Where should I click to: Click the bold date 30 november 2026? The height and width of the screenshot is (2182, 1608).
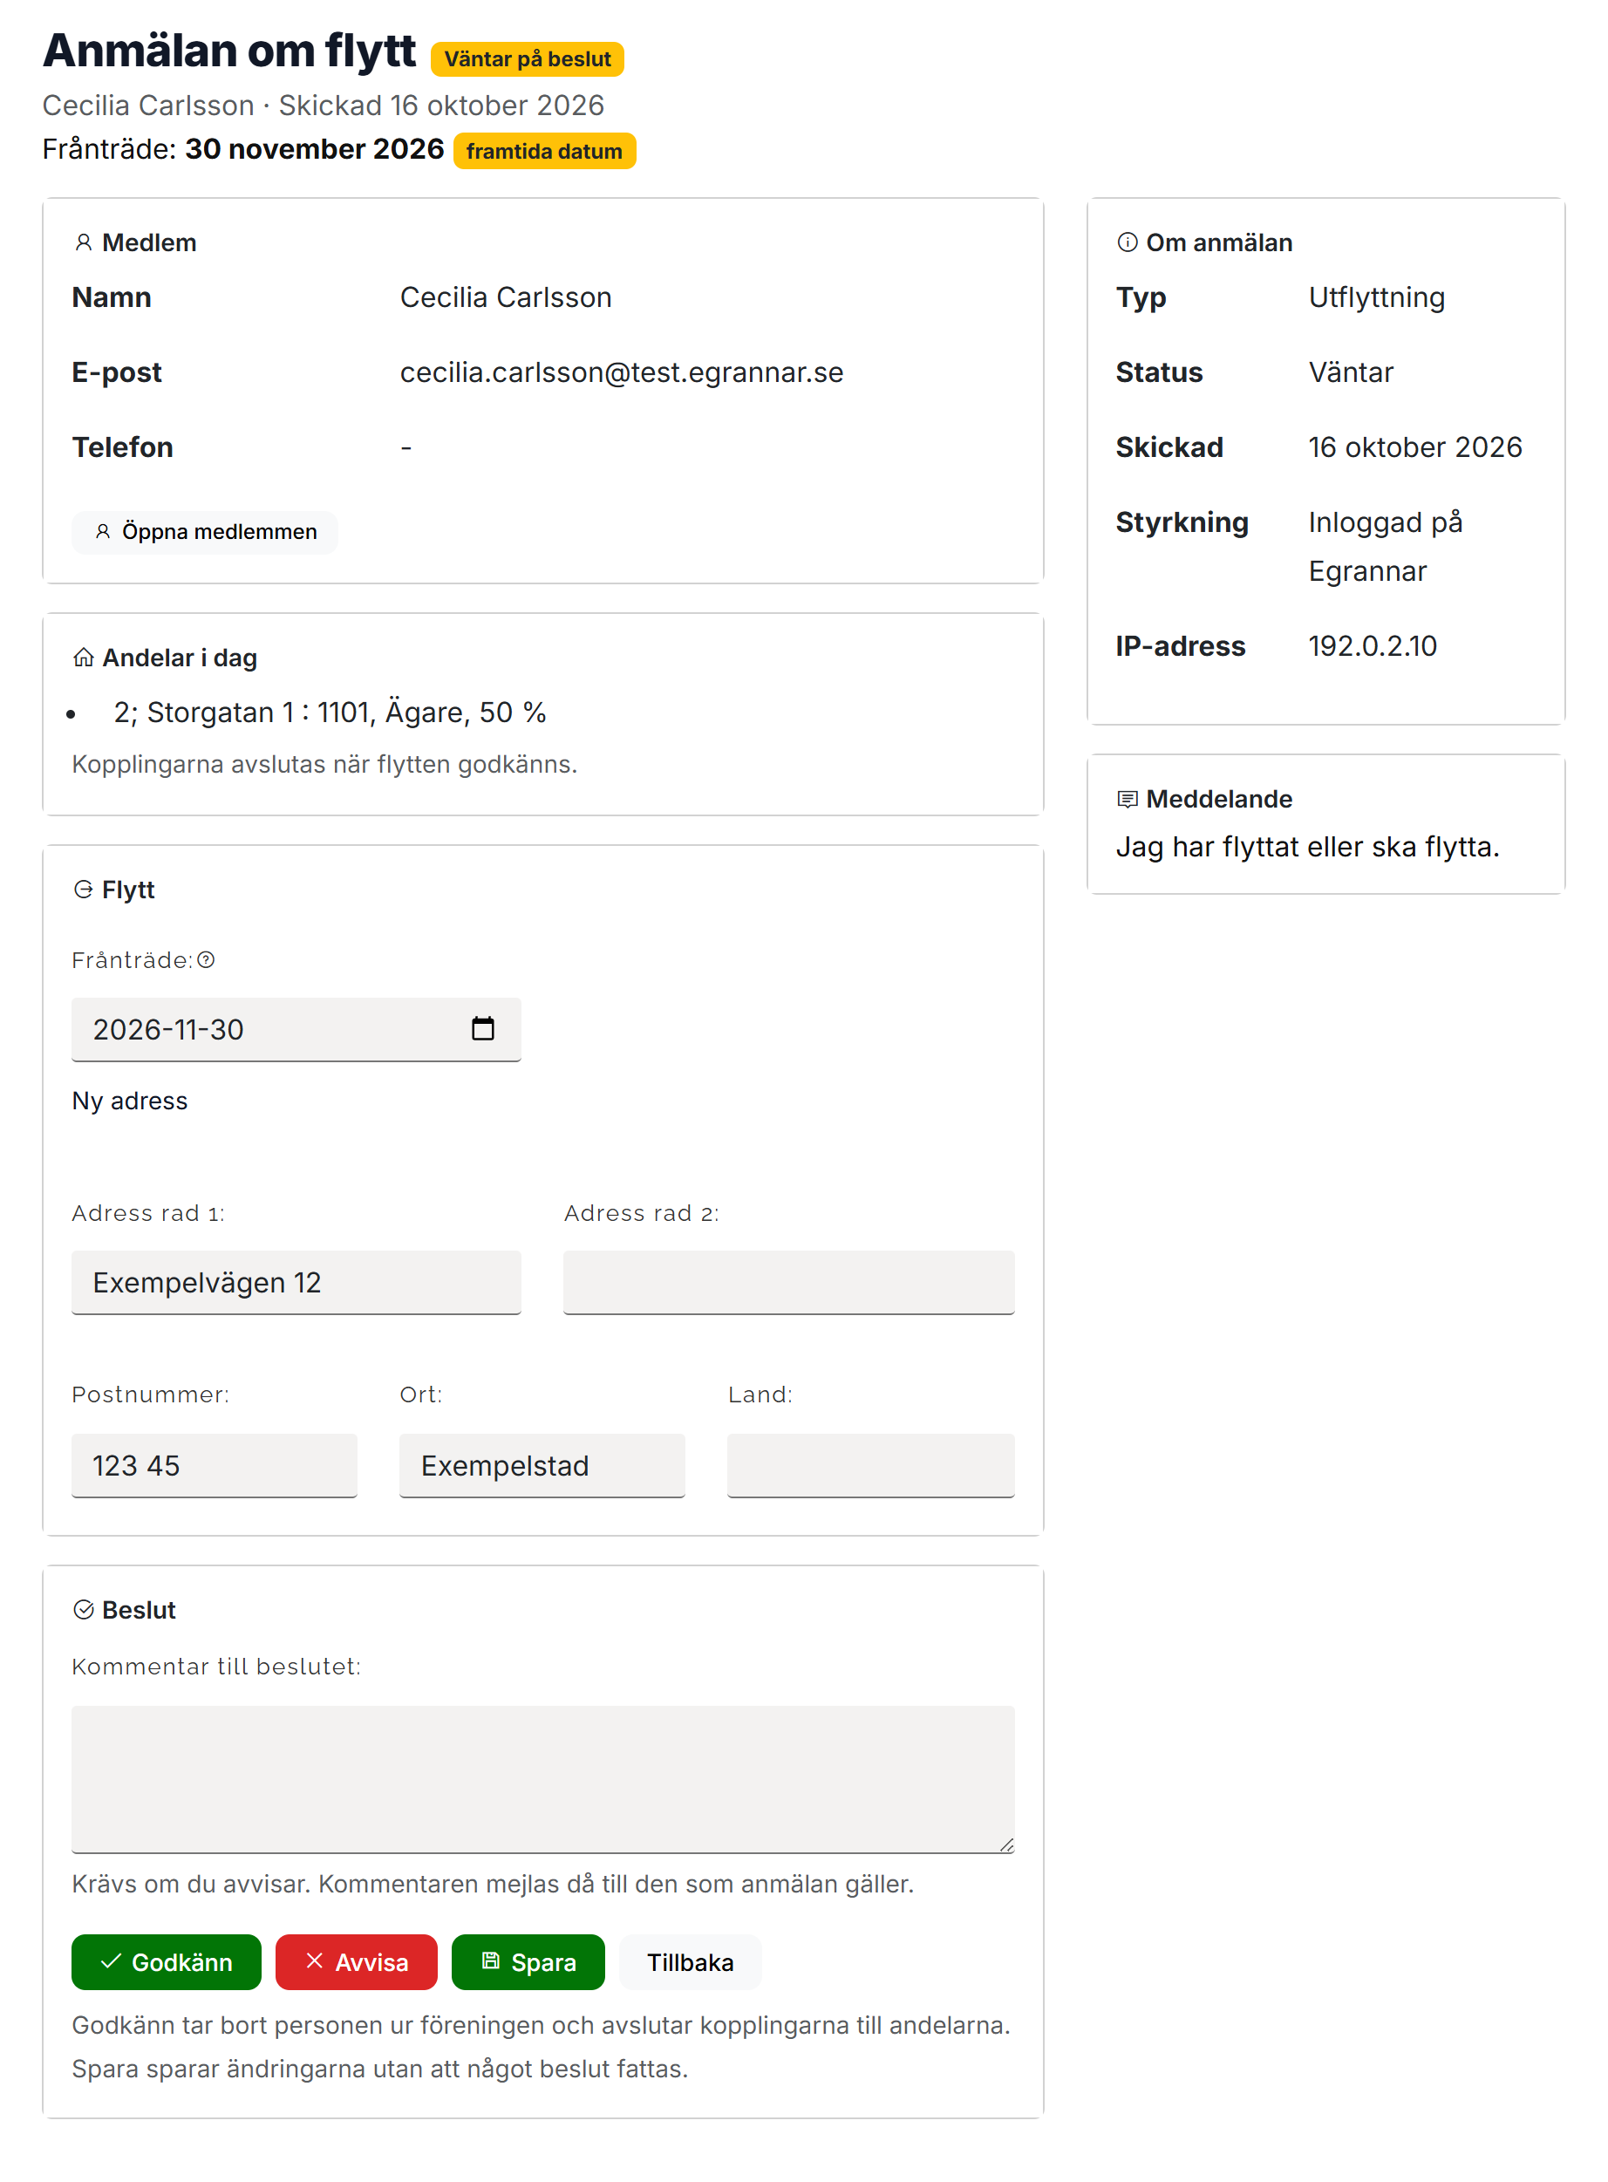click(315, 149)
